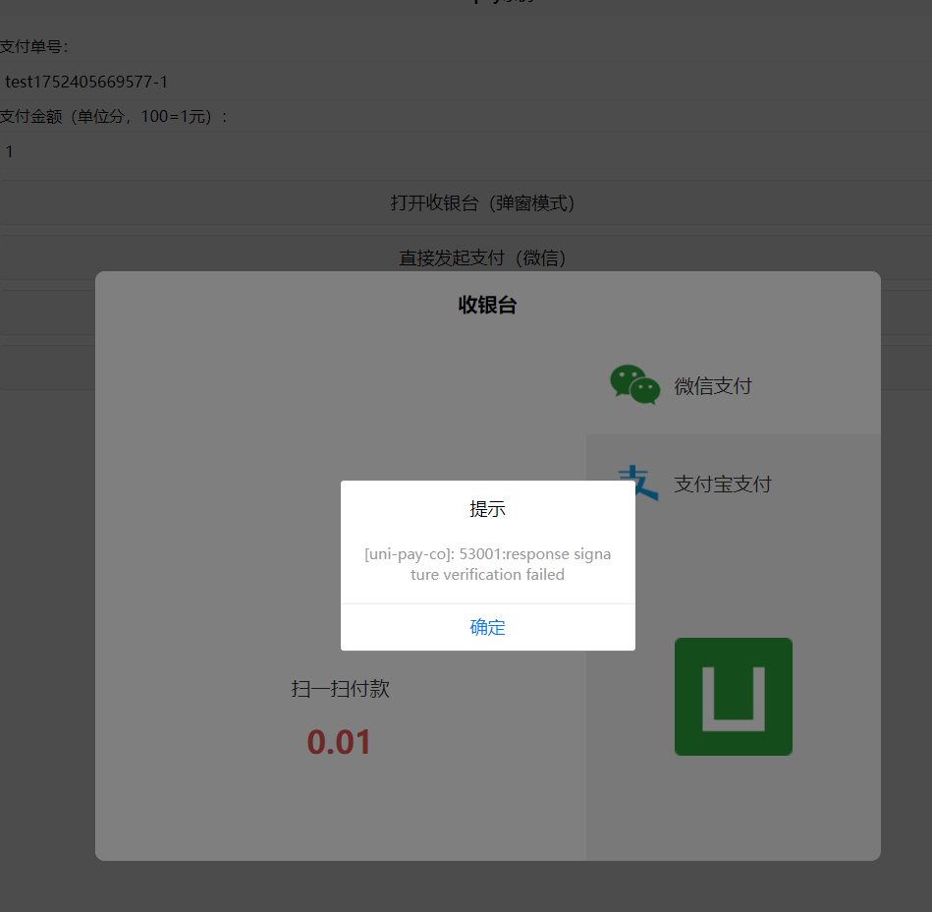The image size is (932, 912).
Task: Click the signature verification failed error message
Action: [x=487, y=564]
